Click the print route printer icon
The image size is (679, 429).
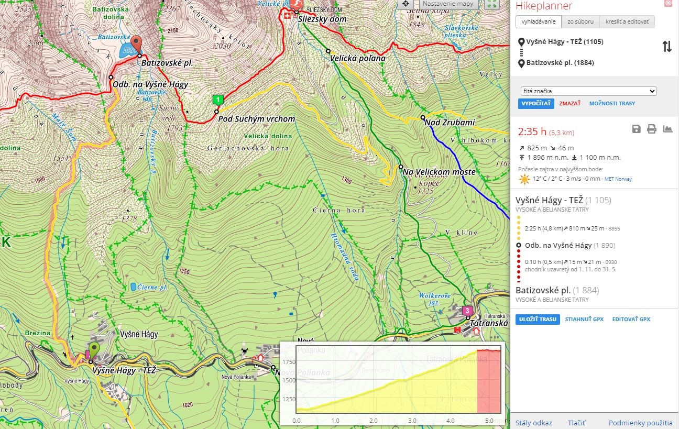click(651, 129)
